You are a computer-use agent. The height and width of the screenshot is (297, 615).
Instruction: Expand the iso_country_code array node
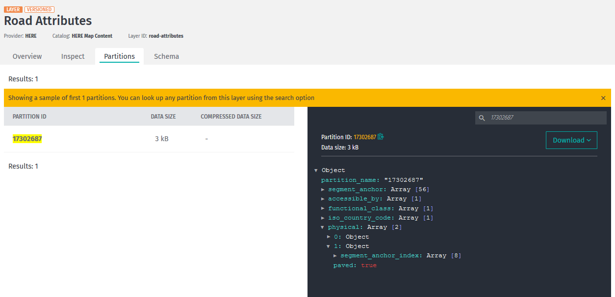[x=323, y=218]
